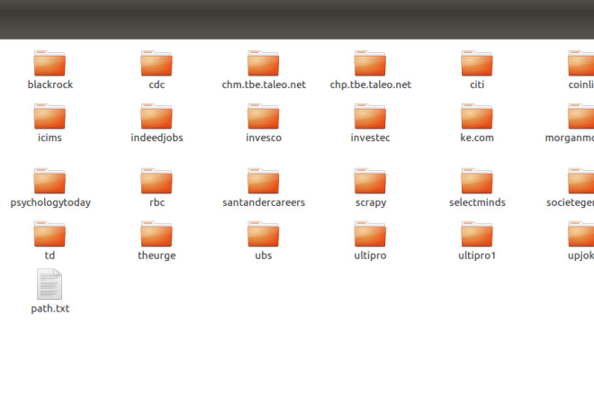The height and width of the screenshot is (396, 594).
Task: Click the 'chp.tbe.taleo.net' name label
Action: click(x=371, y=85)
